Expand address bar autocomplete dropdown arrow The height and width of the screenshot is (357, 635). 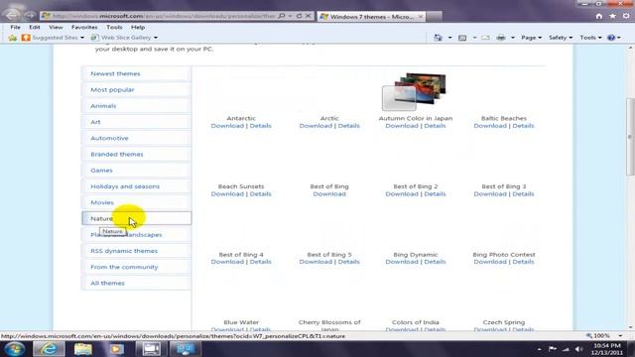(x=290, y=16)
